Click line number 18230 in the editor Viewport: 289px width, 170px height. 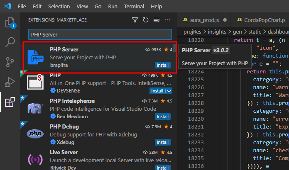(x=196, y=119)
